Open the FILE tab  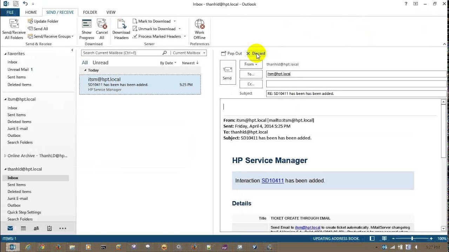(10, 12)
